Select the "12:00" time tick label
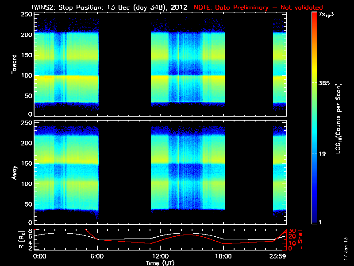The image size is (354, 266). 160,256
